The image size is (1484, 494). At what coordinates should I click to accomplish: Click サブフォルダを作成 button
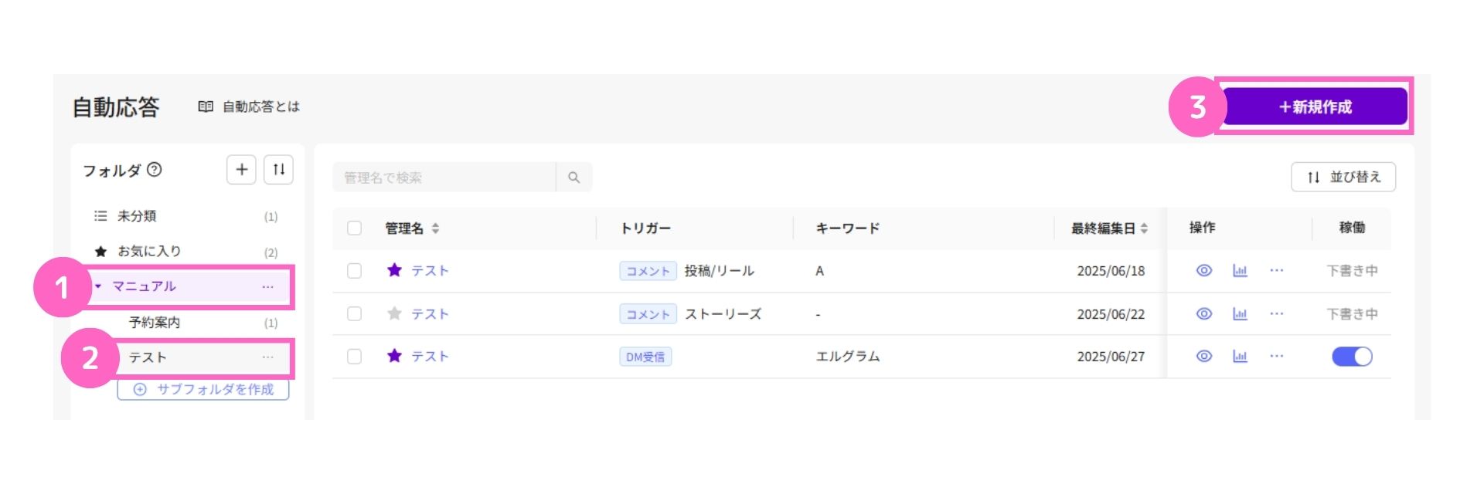pos(203,390)
